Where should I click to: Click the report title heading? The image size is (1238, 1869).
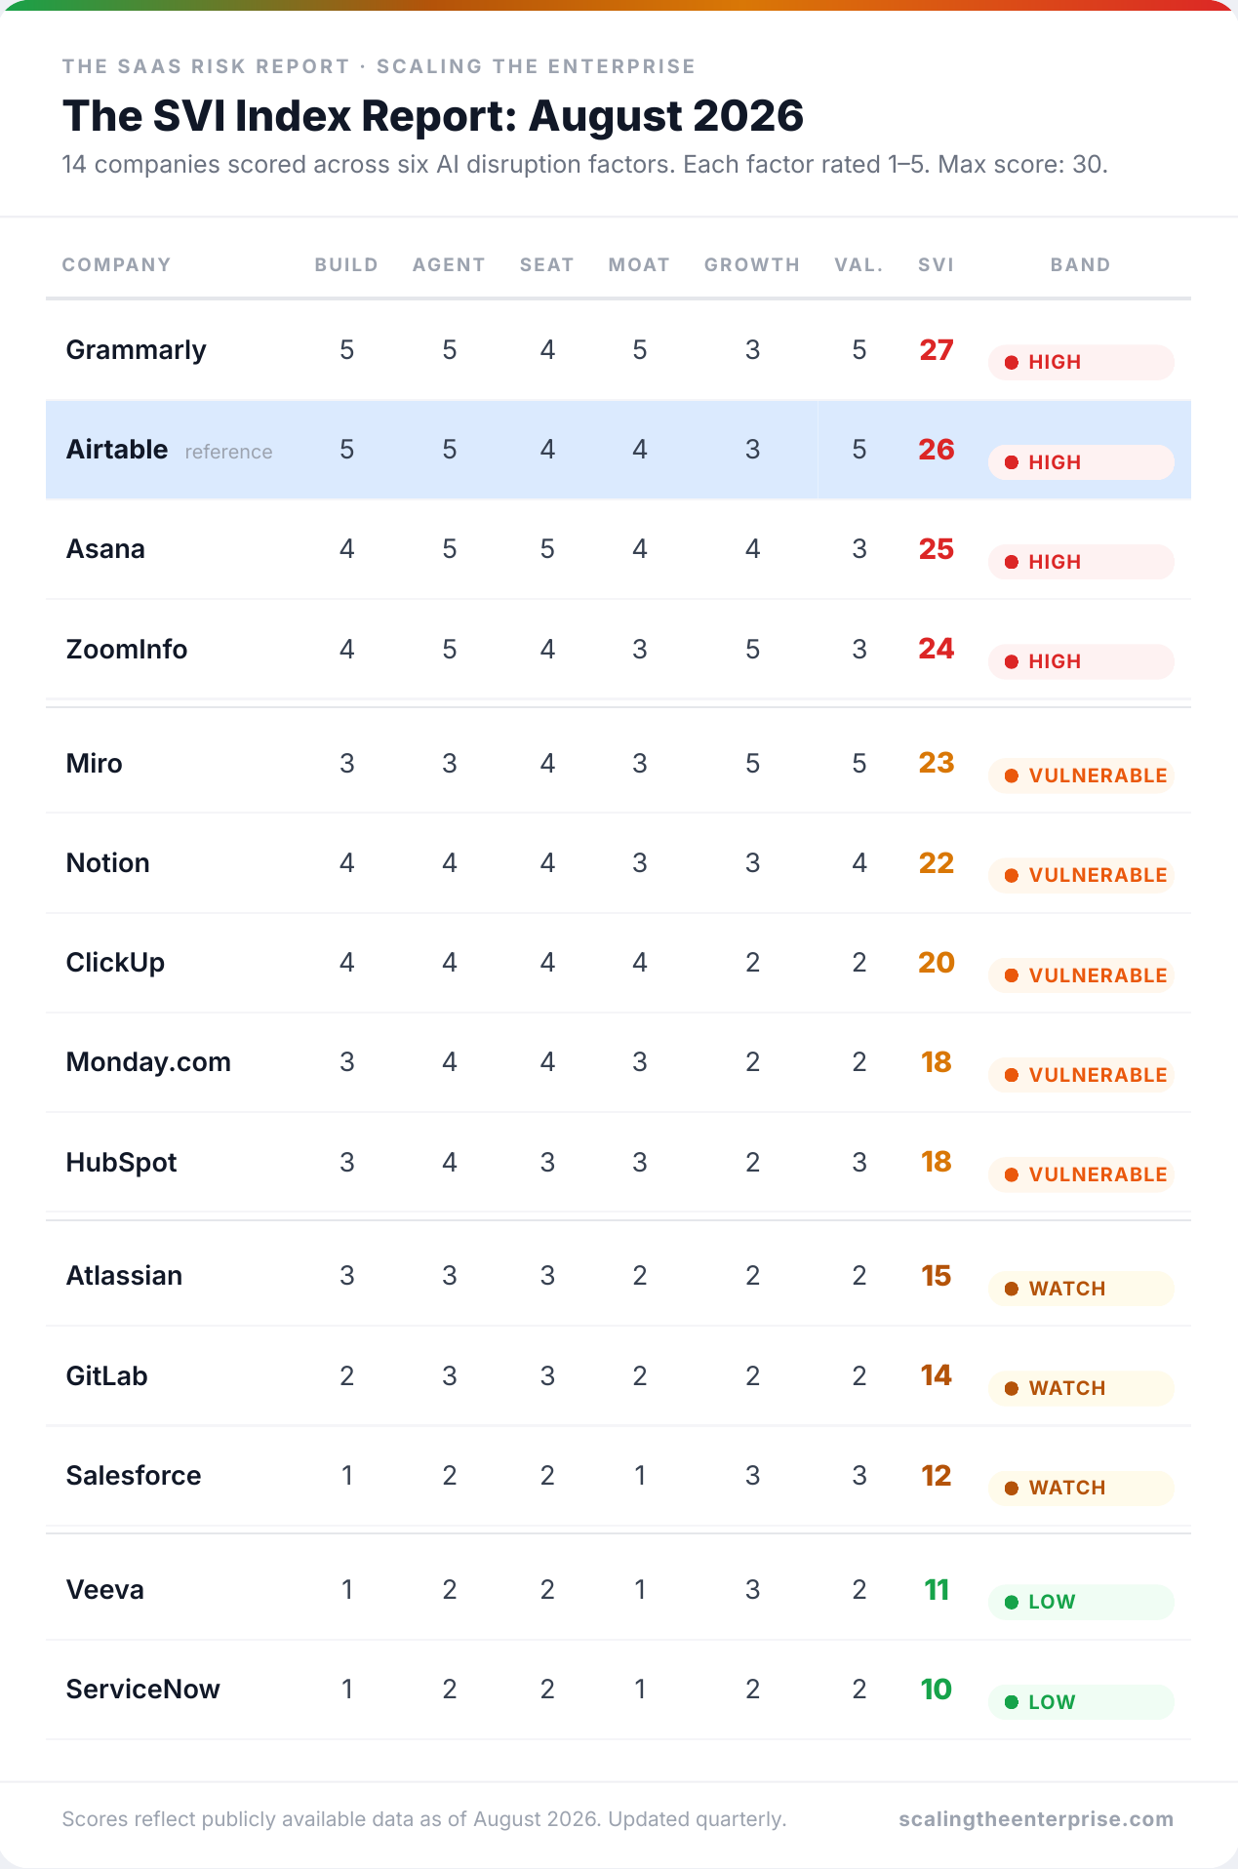point(433,116)
